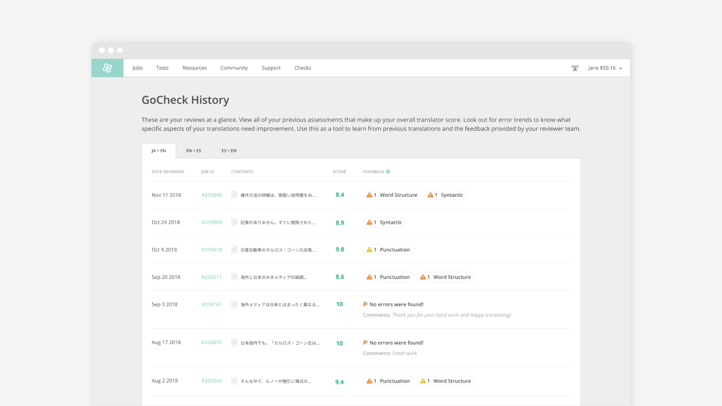The image size is (722, 406).
Task: Click document icon for job #255843
Action: pos(234,381)
